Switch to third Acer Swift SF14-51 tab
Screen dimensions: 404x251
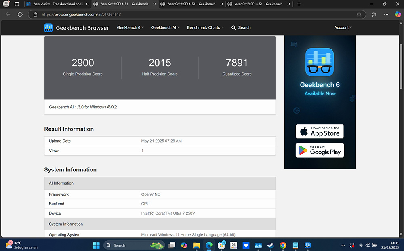click(x=259, y=4)
